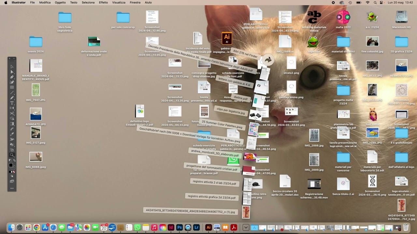Open the Modifica menu
Image resolution: width=417 pixels, height=234 pixels.
pyautogui.click(x=45, y=2)
